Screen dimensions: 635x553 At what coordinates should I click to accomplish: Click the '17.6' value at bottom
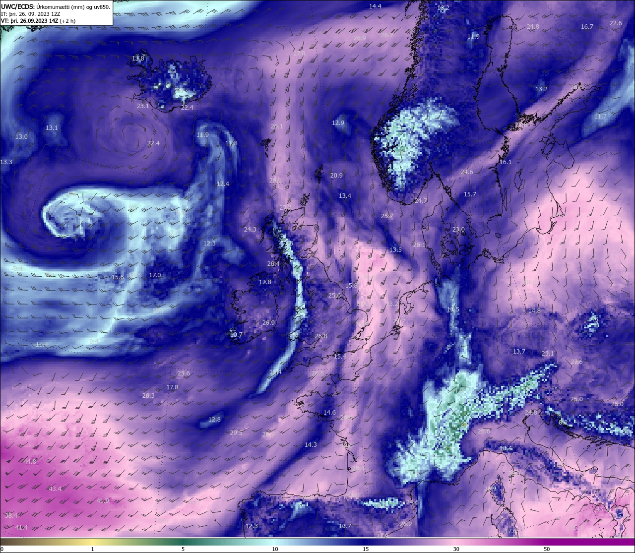tap(510, 531)
